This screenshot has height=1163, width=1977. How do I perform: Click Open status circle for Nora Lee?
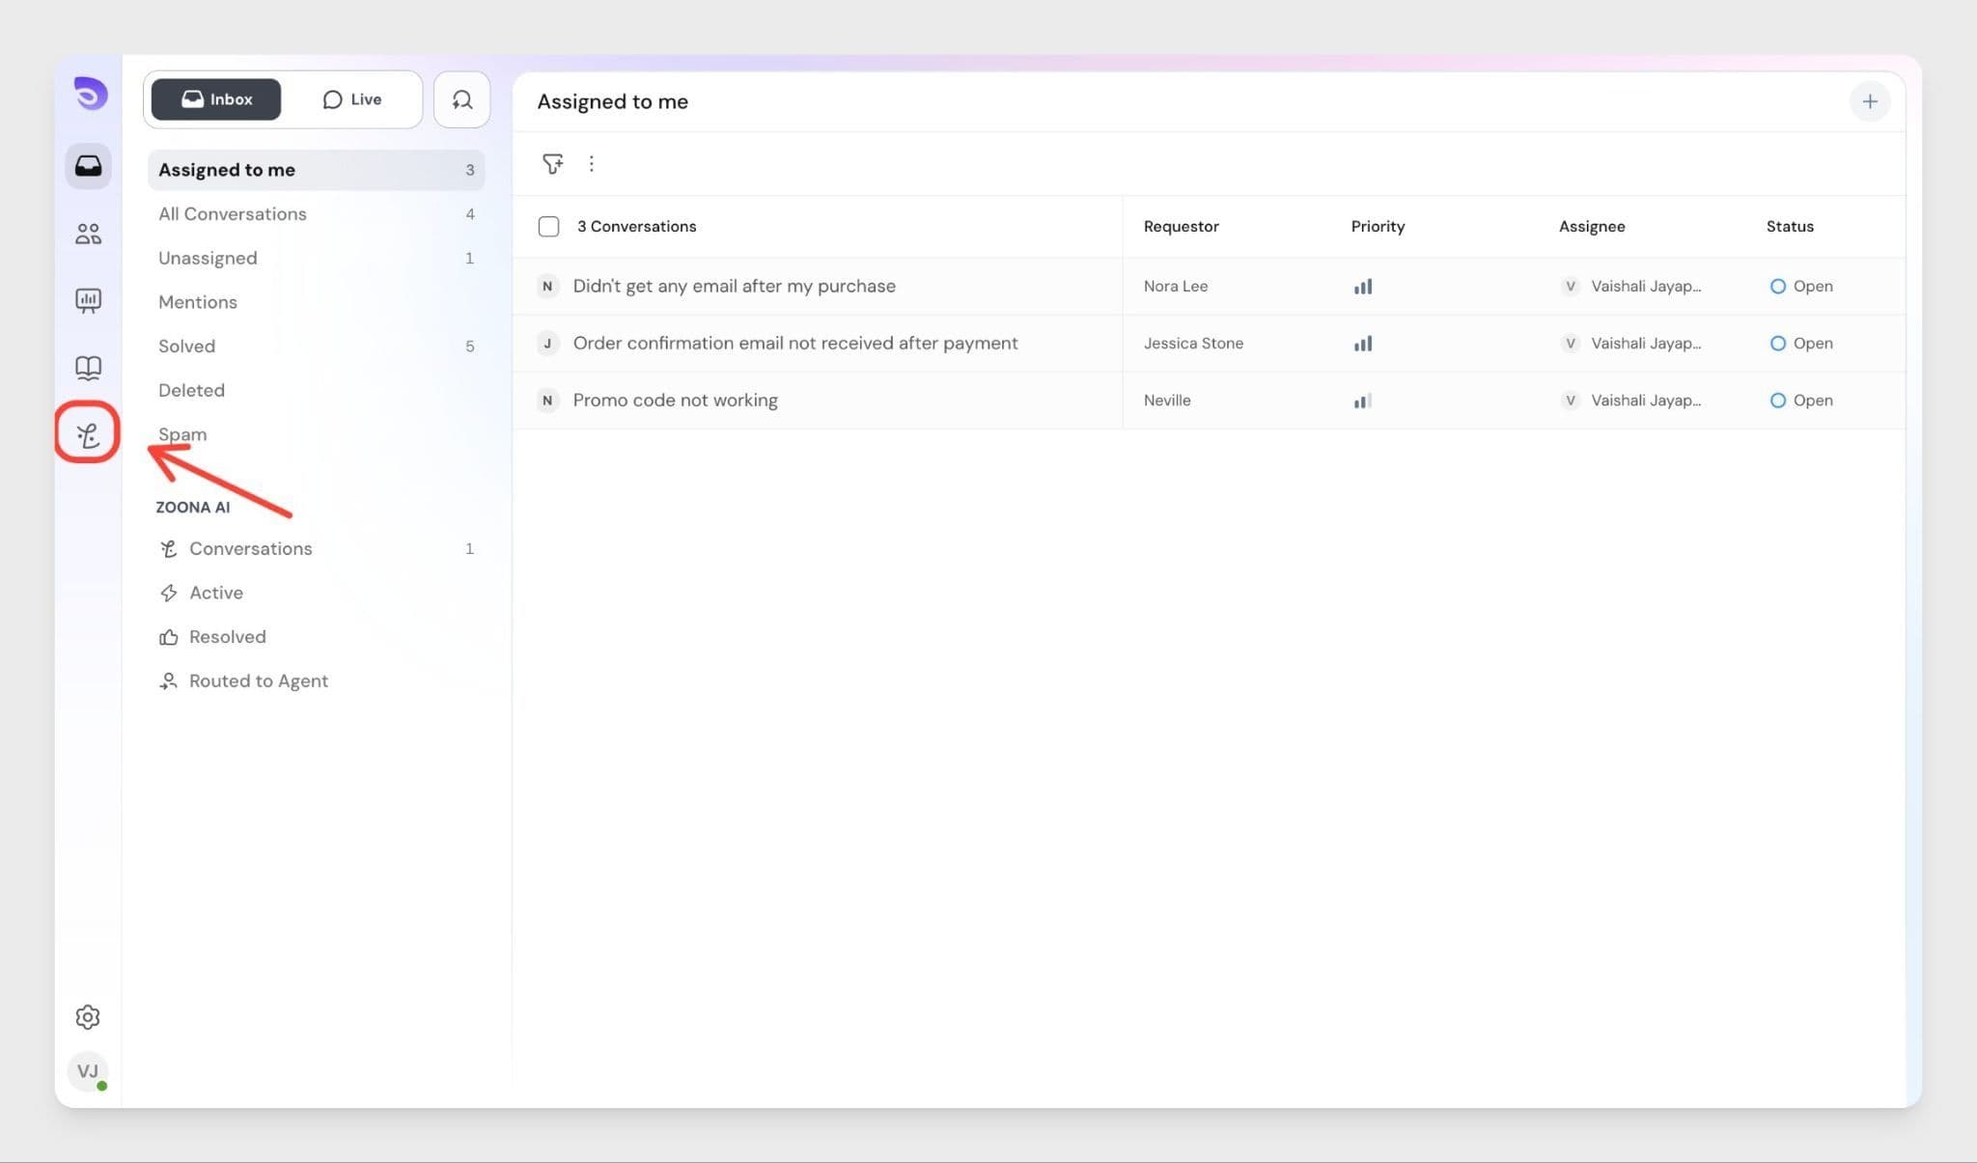[x=1777, y=287]
